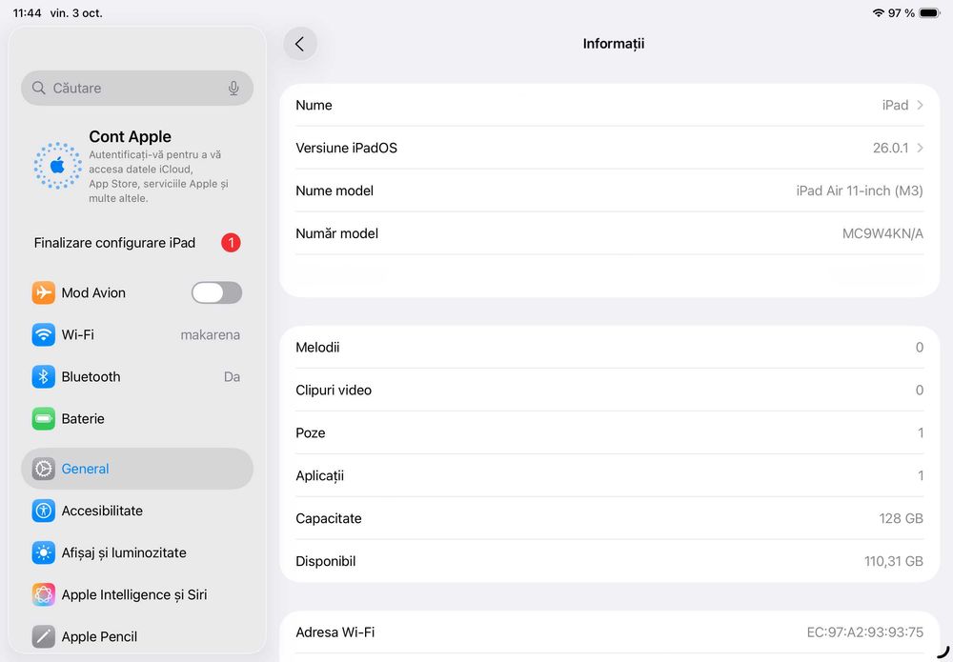The image size is (953, 662).
Task: Tap the Nume model label
Action: (335, 191)
